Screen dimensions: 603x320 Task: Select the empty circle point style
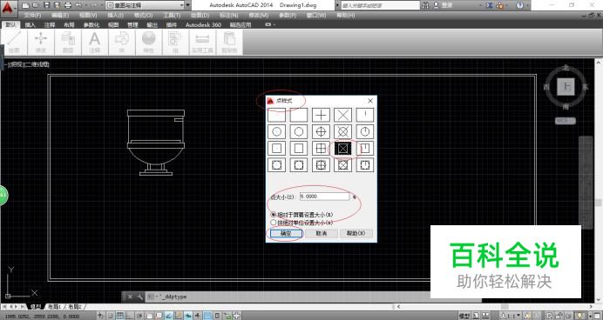pyautogui.click(x=299, y=131)
